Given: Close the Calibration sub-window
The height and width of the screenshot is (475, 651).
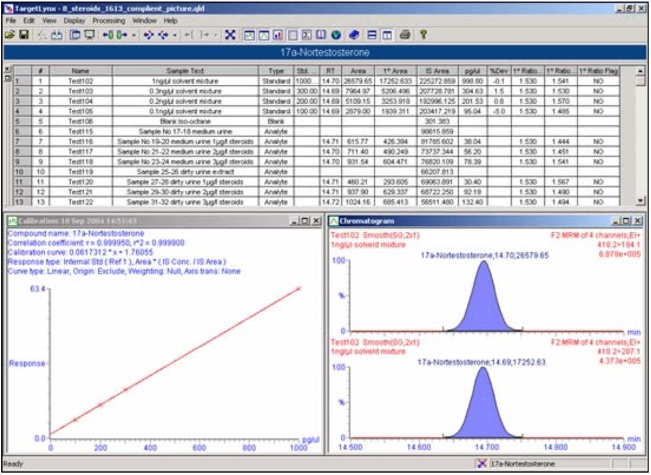Looking at the screenshot, I should (316, 221).
